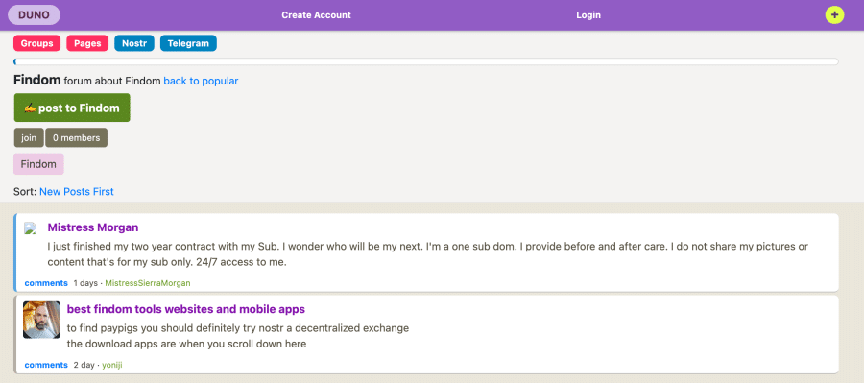Open the Mistress Morgan post title
The width and height of the screenshot is (864, 383).
93,227
